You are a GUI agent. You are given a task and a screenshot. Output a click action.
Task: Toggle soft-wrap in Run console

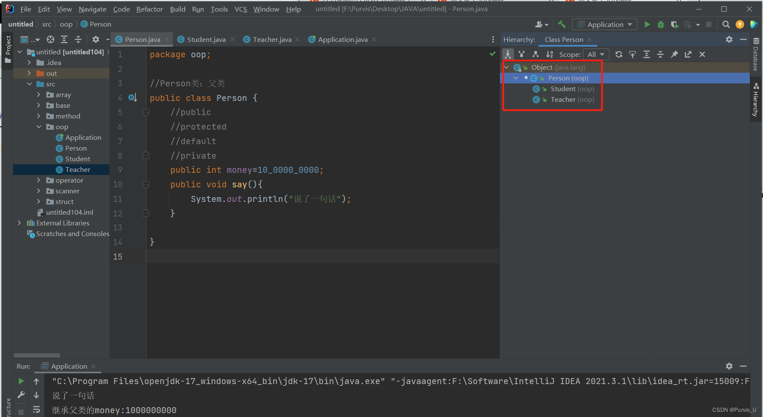[36, 410]
